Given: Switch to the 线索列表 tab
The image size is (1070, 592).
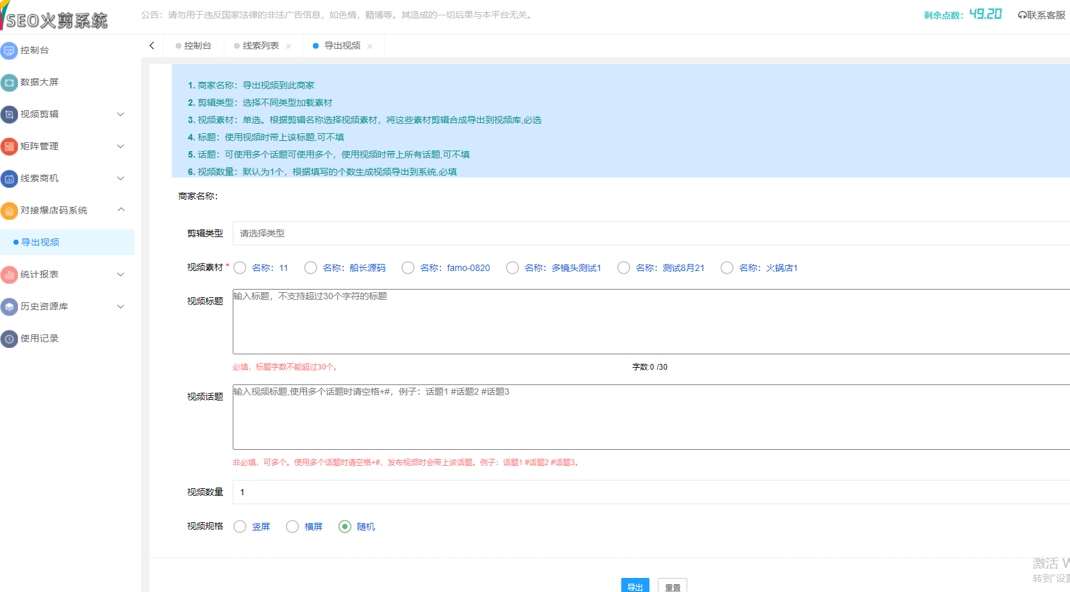Looking at the screenshot, I should [260, 46].
